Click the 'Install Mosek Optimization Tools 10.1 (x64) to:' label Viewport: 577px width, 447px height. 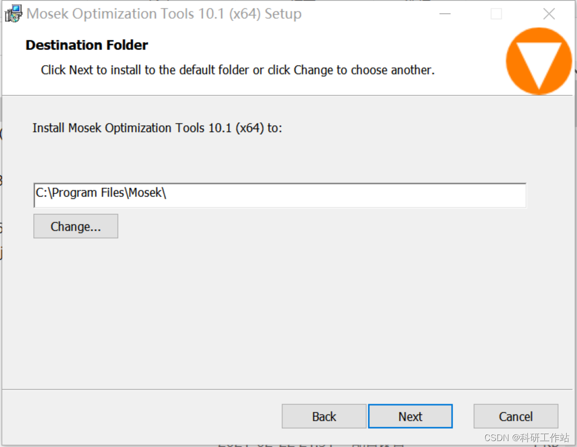(157, 128)
